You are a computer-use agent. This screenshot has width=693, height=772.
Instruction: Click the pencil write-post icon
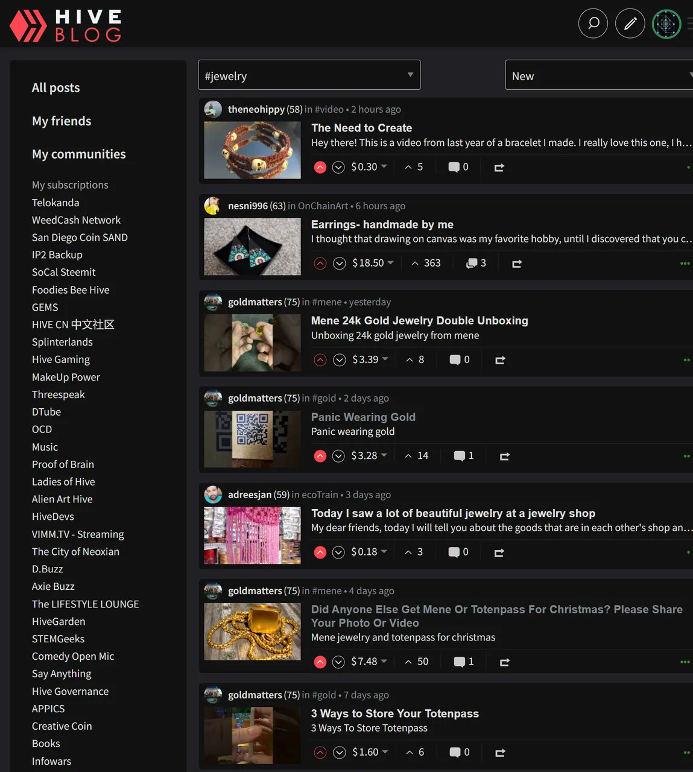point(630,24)
